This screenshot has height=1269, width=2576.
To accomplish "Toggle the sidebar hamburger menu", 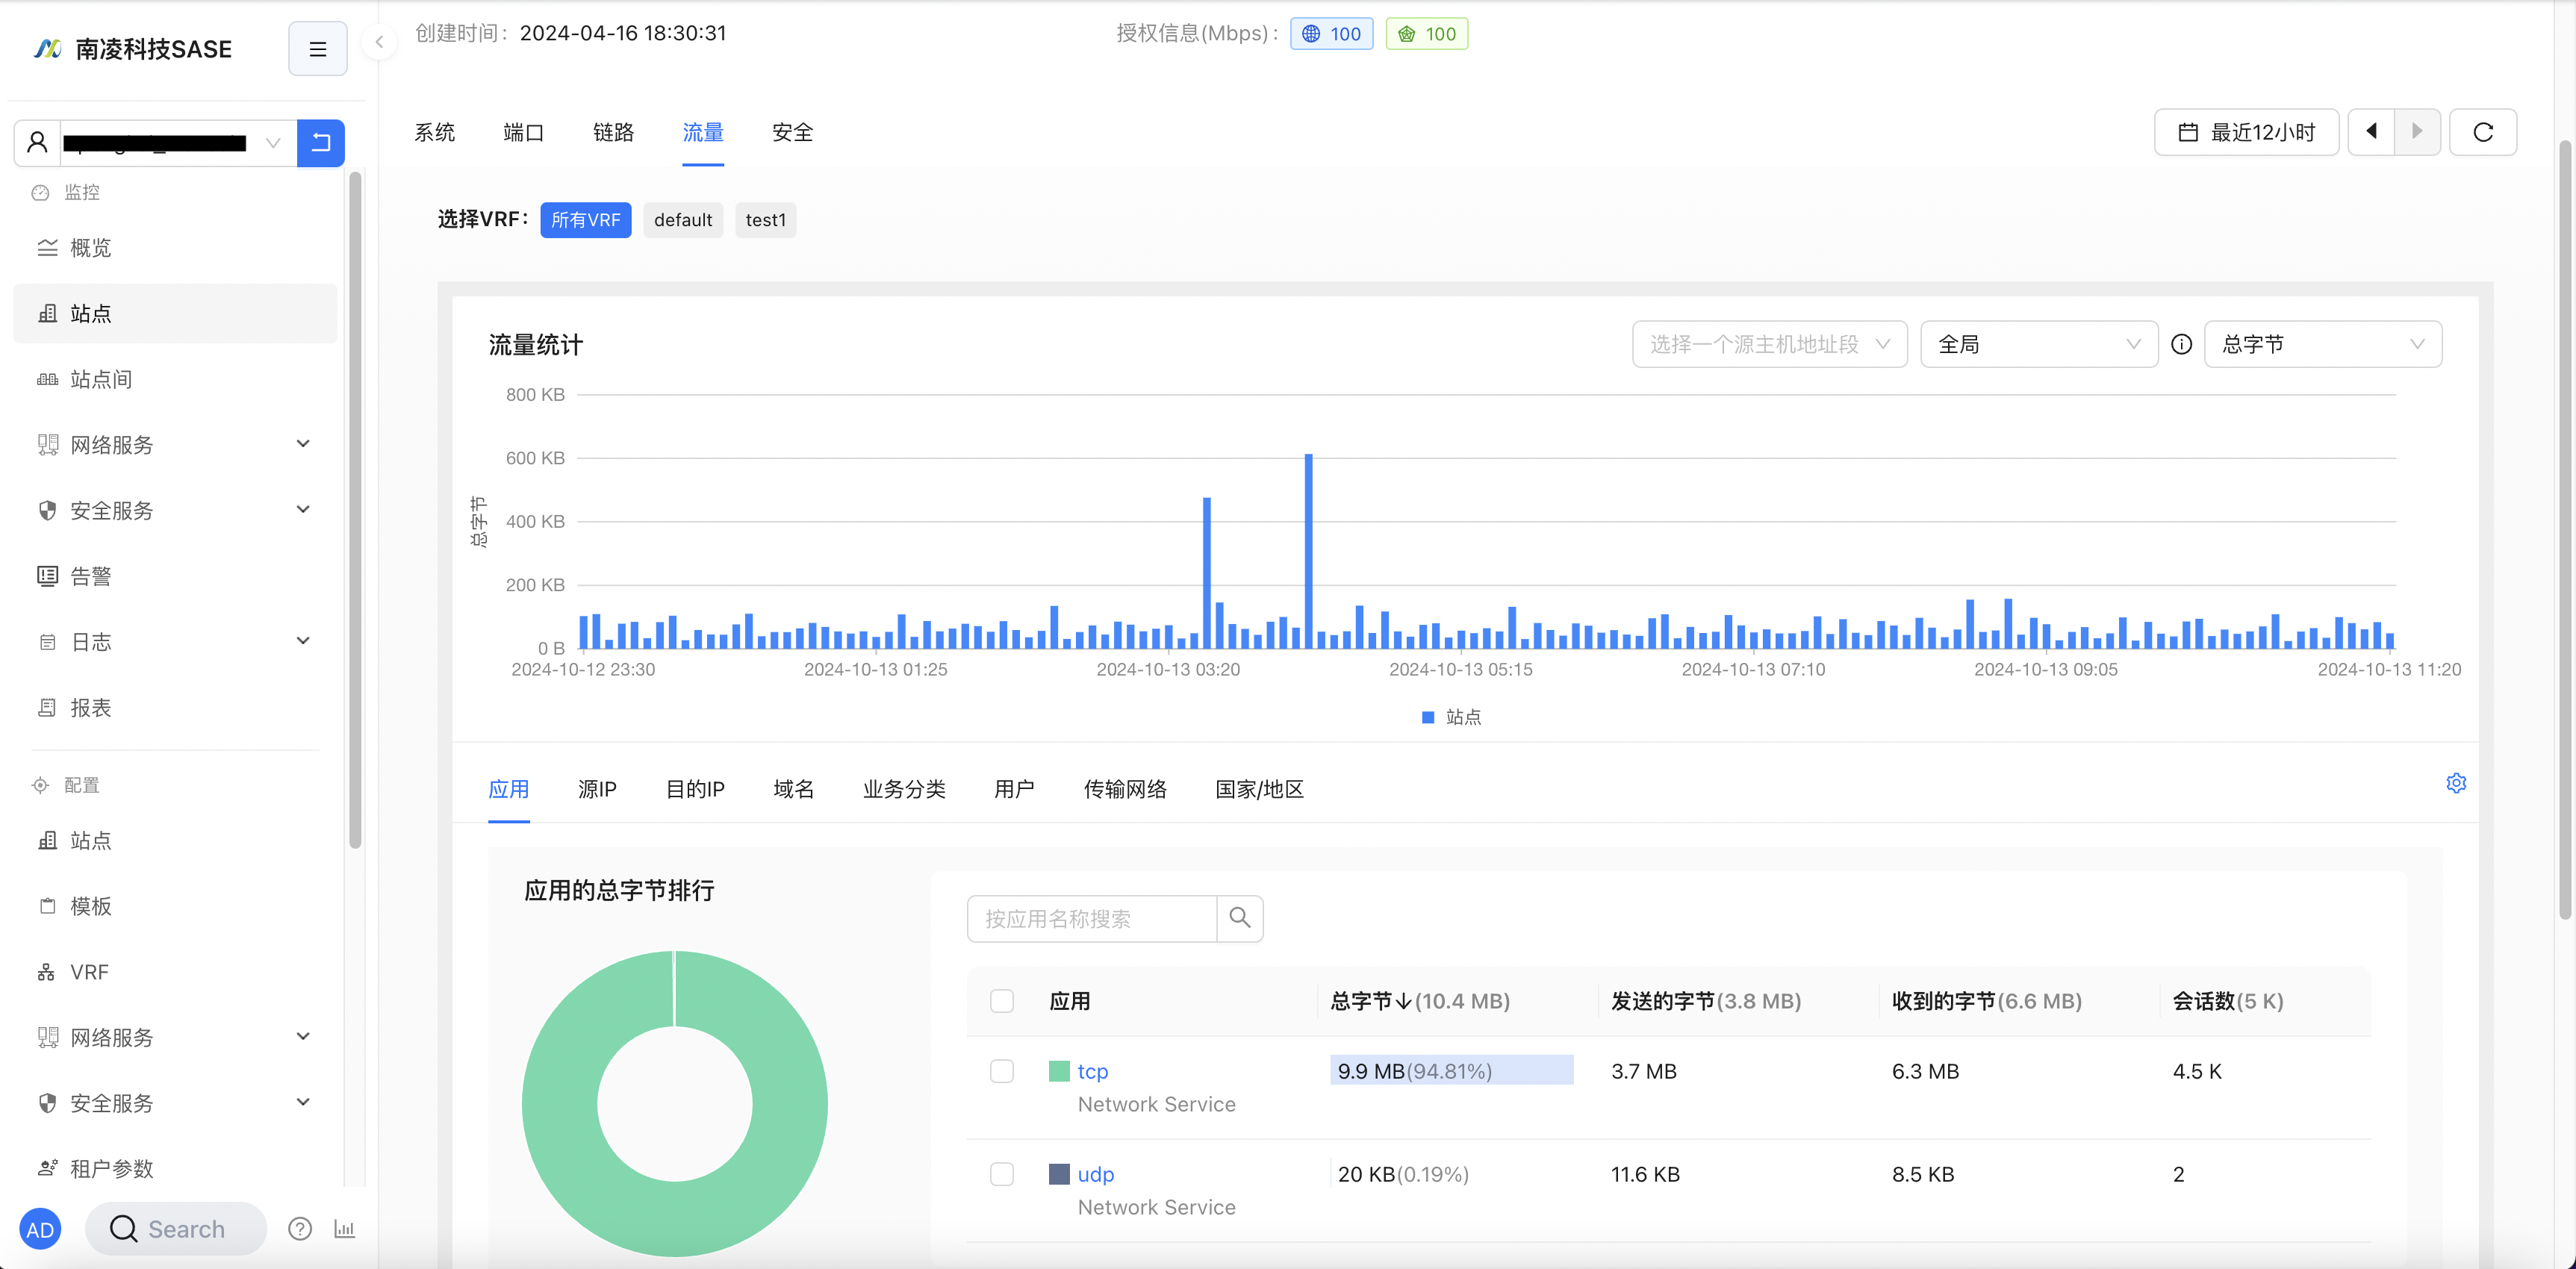I will pyautogui.click(x=317, y=48).
